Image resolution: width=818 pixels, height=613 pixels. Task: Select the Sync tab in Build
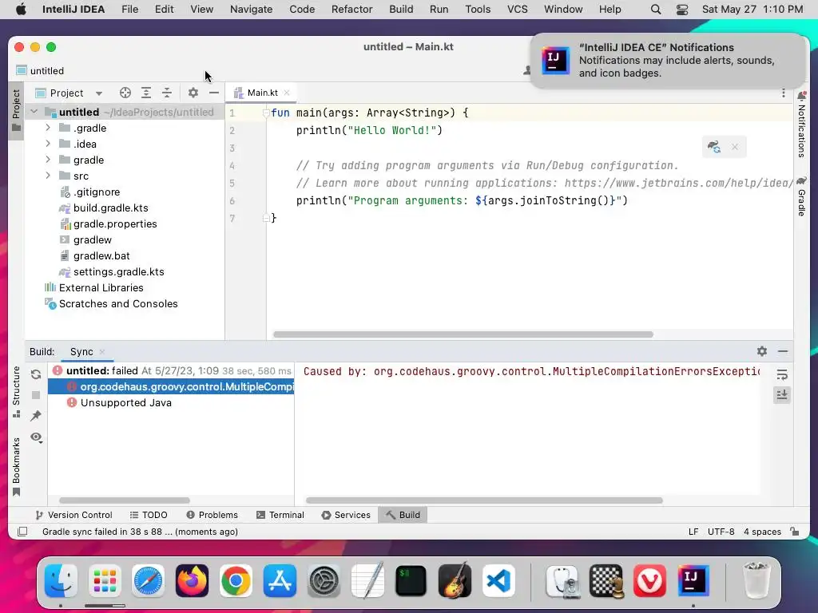81,352
